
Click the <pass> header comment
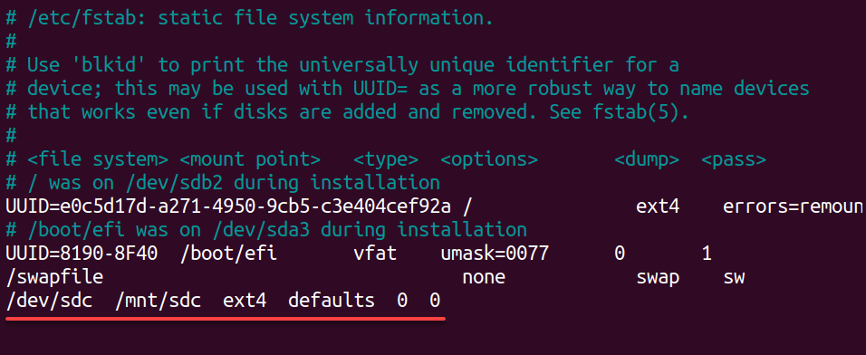point(734,159)
